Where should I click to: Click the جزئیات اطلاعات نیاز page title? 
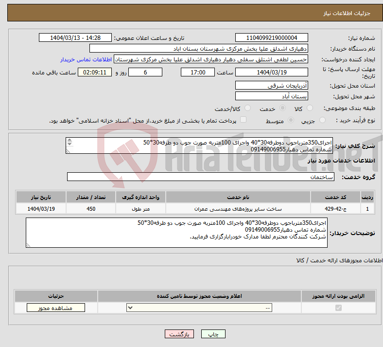[x=347, y=13]
